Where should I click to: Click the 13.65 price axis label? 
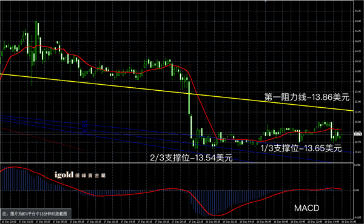[358, 152]
